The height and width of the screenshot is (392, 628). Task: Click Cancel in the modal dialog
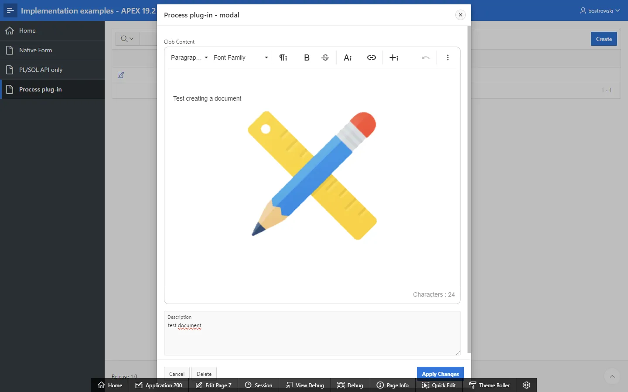point(177,374)
